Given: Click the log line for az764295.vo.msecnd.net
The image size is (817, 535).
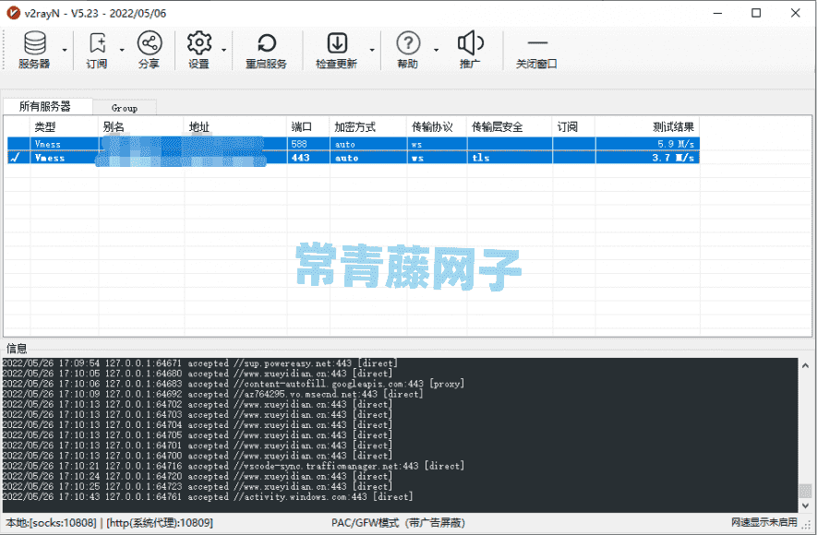Looking at the screenshot, I should coord(212,394).
